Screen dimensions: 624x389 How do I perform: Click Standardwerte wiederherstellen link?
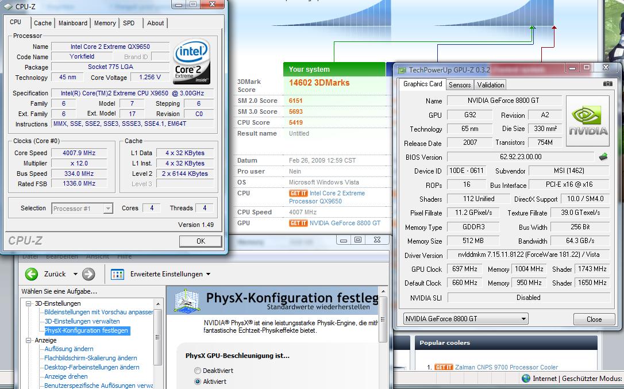pos(318,307)
